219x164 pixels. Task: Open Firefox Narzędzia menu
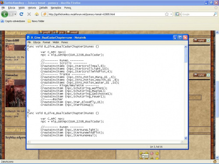pos(56,8)
